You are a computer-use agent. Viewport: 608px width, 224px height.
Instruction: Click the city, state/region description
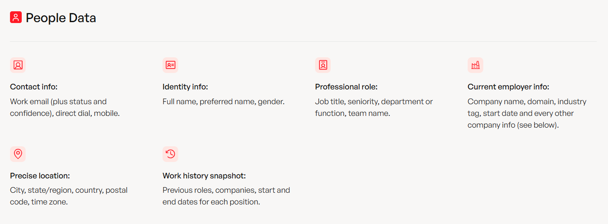69,196
